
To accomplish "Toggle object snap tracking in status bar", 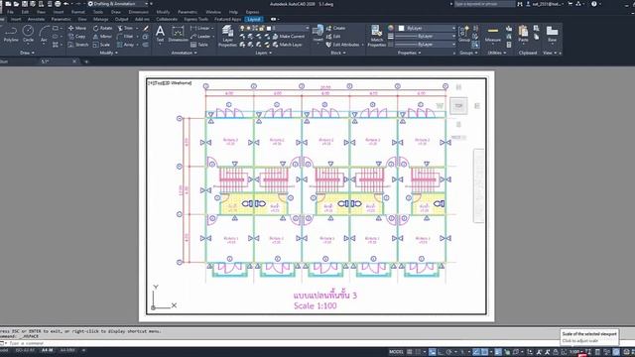I will point(476,352).
